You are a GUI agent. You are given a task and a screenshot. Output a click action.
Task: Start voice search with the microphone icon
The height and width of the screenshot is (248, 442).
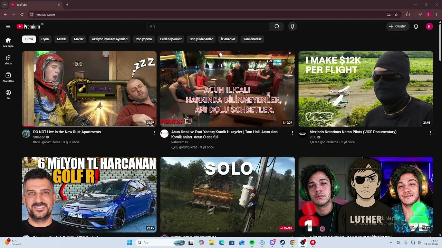tap(292, 27)
